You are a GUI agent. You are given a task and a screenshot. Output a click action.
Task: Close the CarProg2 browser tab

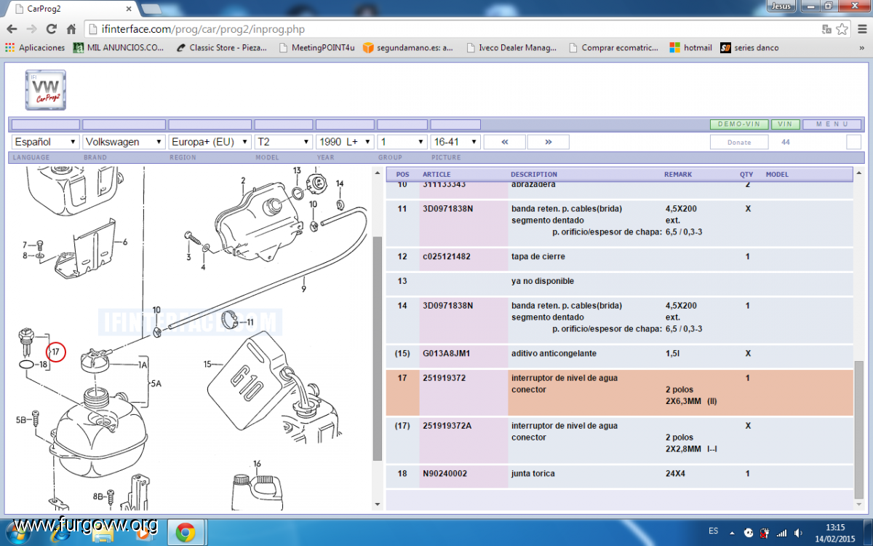[128, 9]
